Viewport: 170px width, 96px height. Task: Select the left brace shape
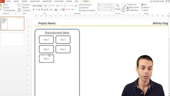[106, 10]
